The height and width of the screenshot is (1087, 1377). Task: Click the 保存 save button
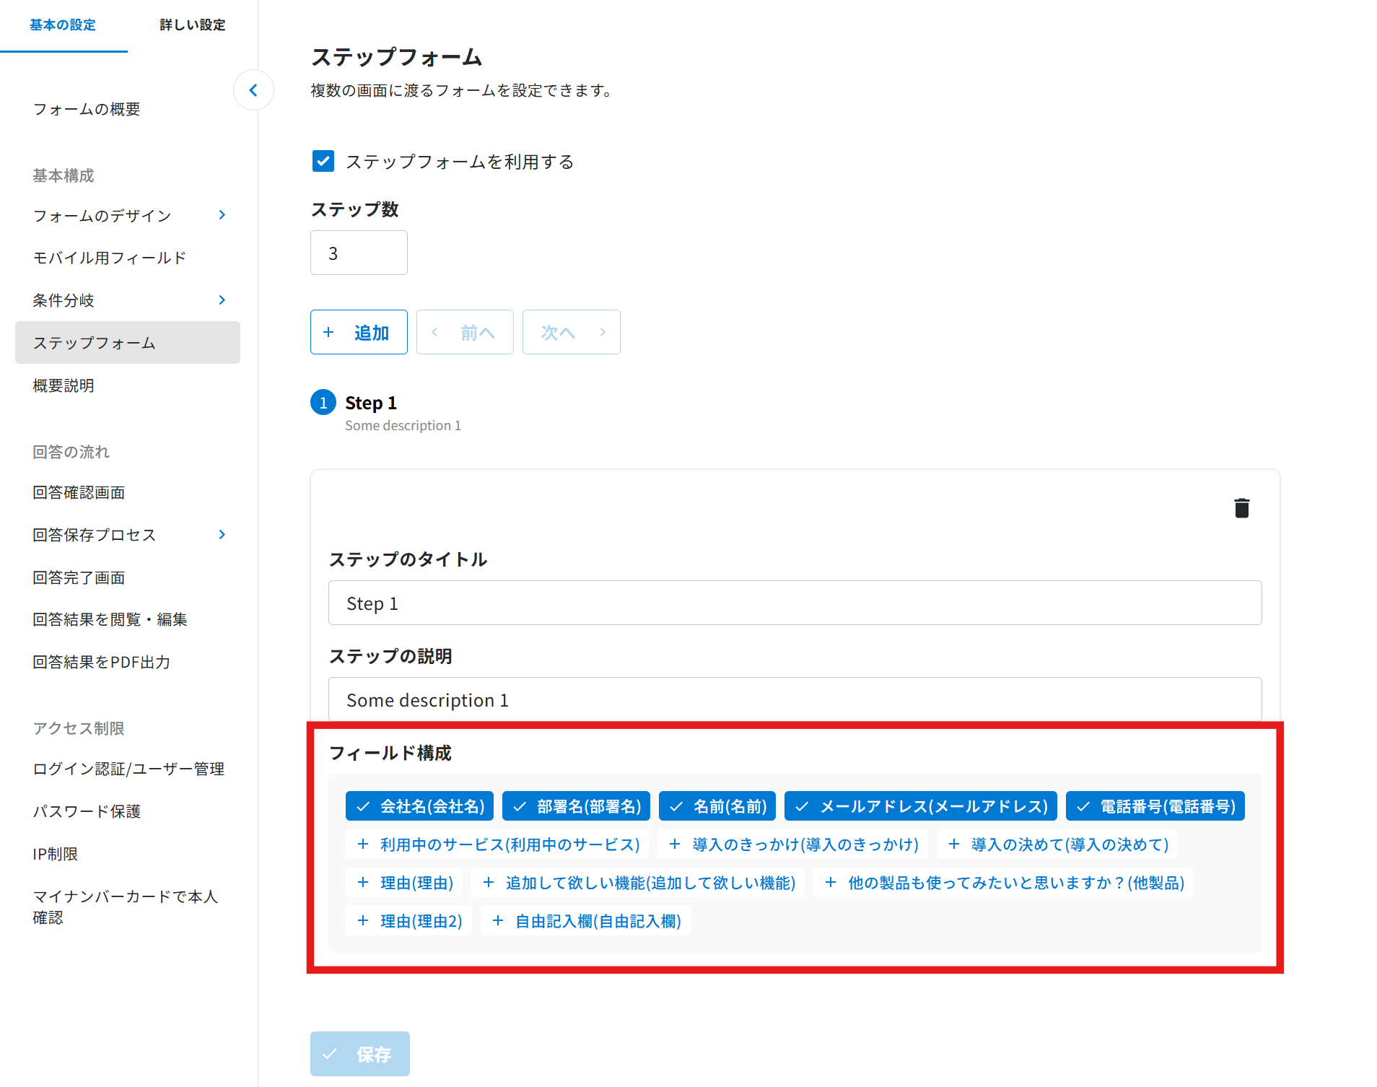pos(360,1054)
